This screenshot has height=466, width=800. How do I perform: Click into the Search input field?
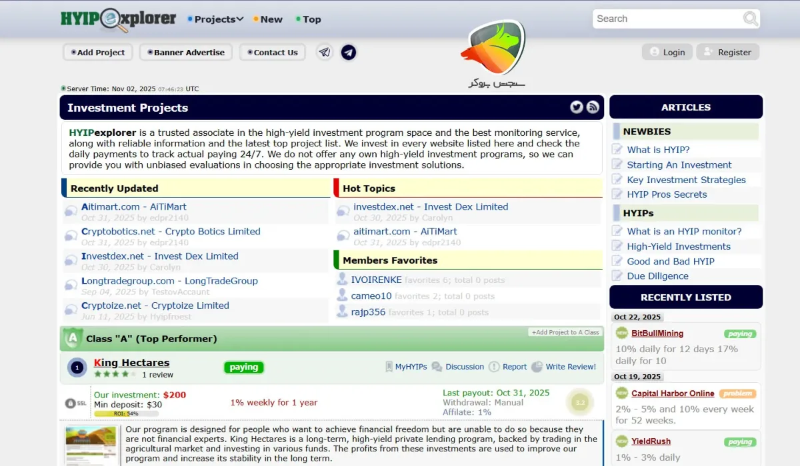pyautogui.click(x=667, y=19)
